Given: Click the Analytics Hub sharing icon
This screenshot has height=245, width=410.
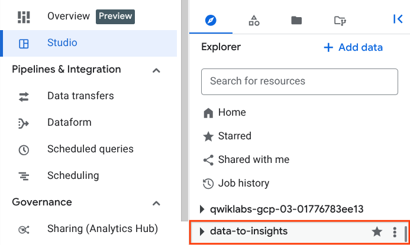Looking at the screenshot, I should tap(24, 230).
